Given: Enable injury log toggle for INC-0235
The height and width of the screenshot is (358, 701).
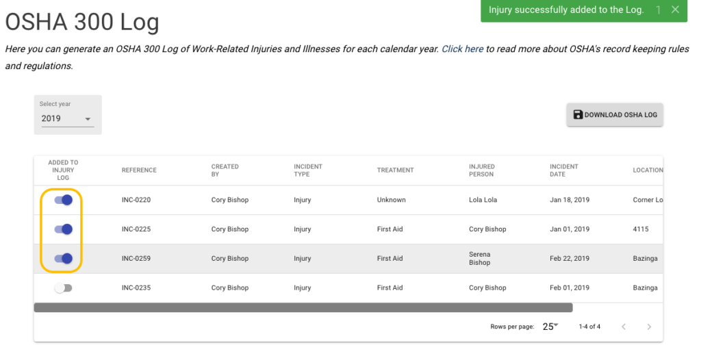Looking at the screenshot, I should point(64,288).
